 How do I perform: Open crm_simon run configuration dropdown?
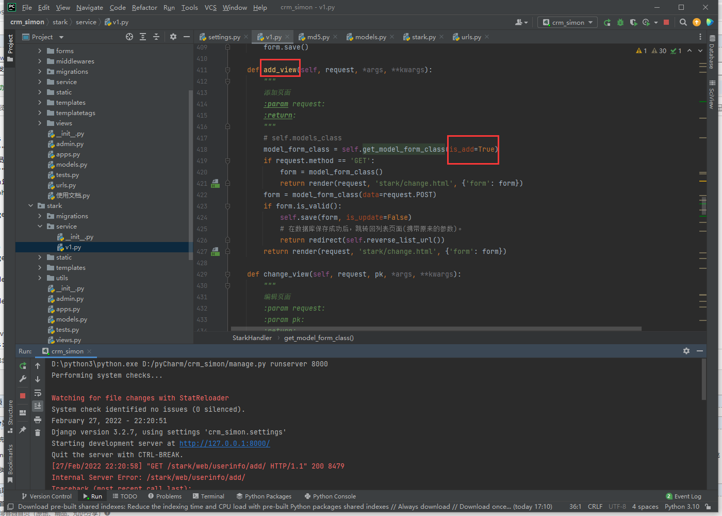coord(568,22)
